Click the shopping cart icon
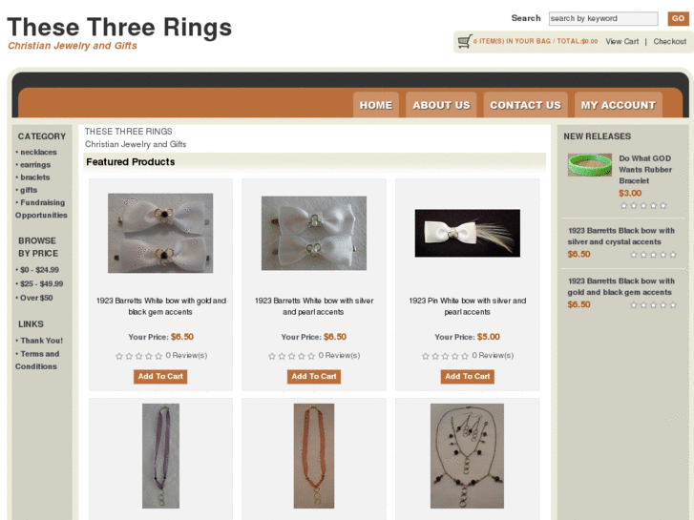Viewport: 694px width, 520px height. [x=464, y=41]
